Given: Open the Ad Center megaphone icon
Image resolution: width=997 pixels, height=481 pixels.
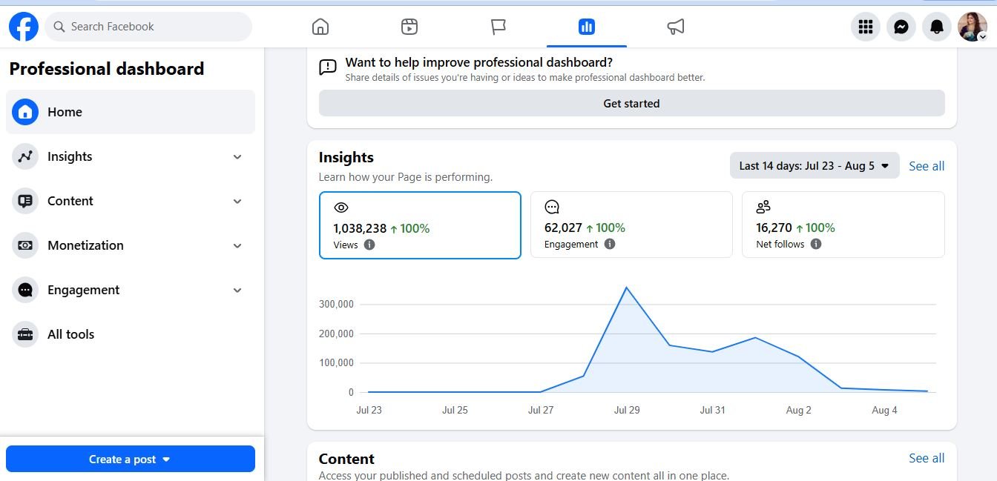Looking at the screenshot, I should coord(676,27).
